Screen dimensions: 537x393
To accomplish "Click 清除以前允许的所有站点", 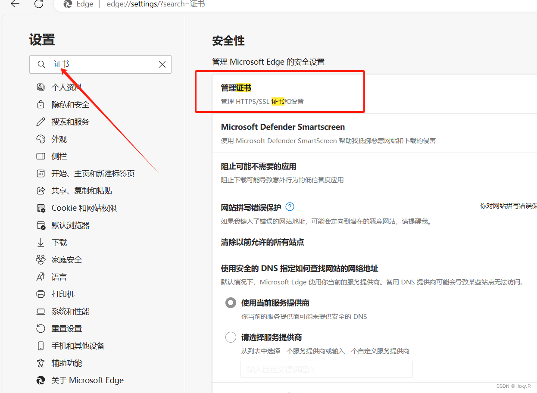I will click(x=262, y=242).
